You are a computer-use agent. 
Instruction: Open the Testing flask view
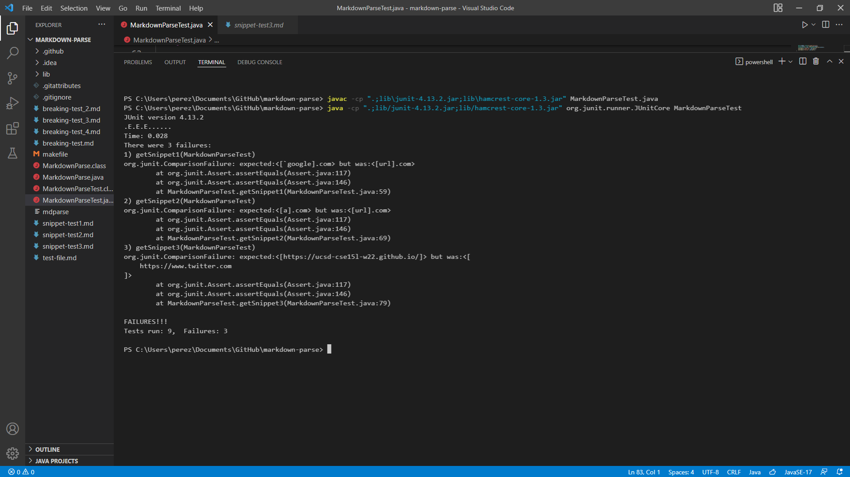pos(12,154)
